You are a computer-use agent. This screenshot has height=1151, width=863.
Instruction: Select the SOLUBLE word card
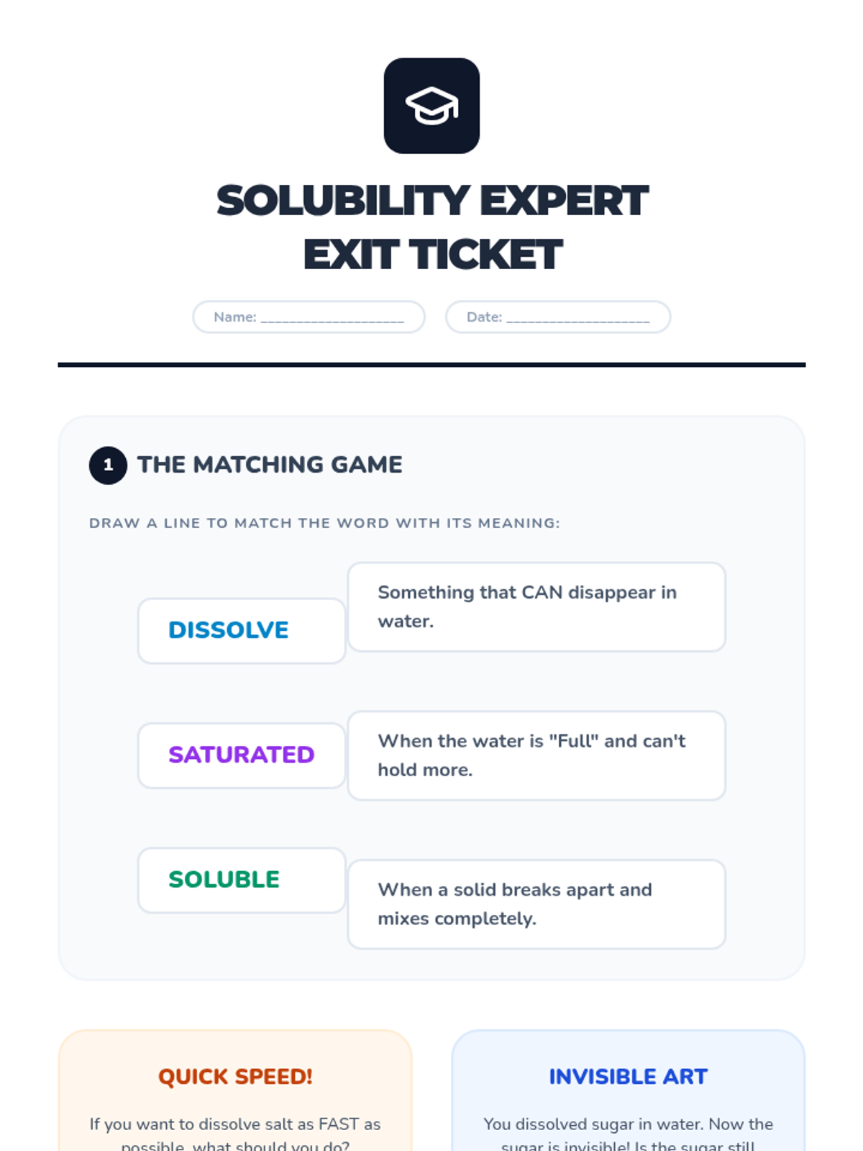point(242,880)
